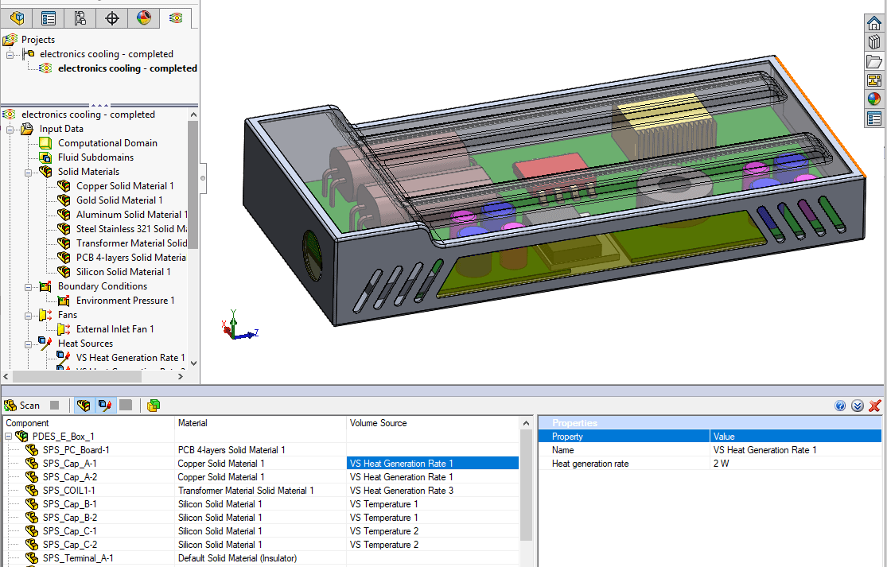Collapse the PDES_E_Box_1 assembly node
Viewport: 887px width, 567px height.
tap(9, 437)
